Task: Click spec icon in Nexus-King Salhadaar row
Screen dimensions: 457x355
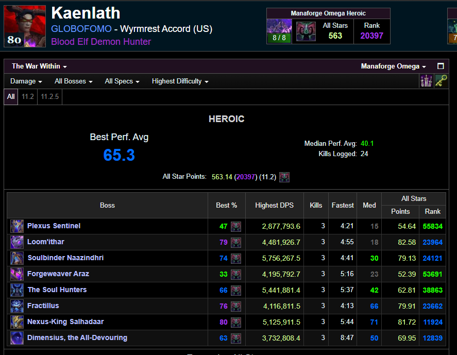Action: 236,323
